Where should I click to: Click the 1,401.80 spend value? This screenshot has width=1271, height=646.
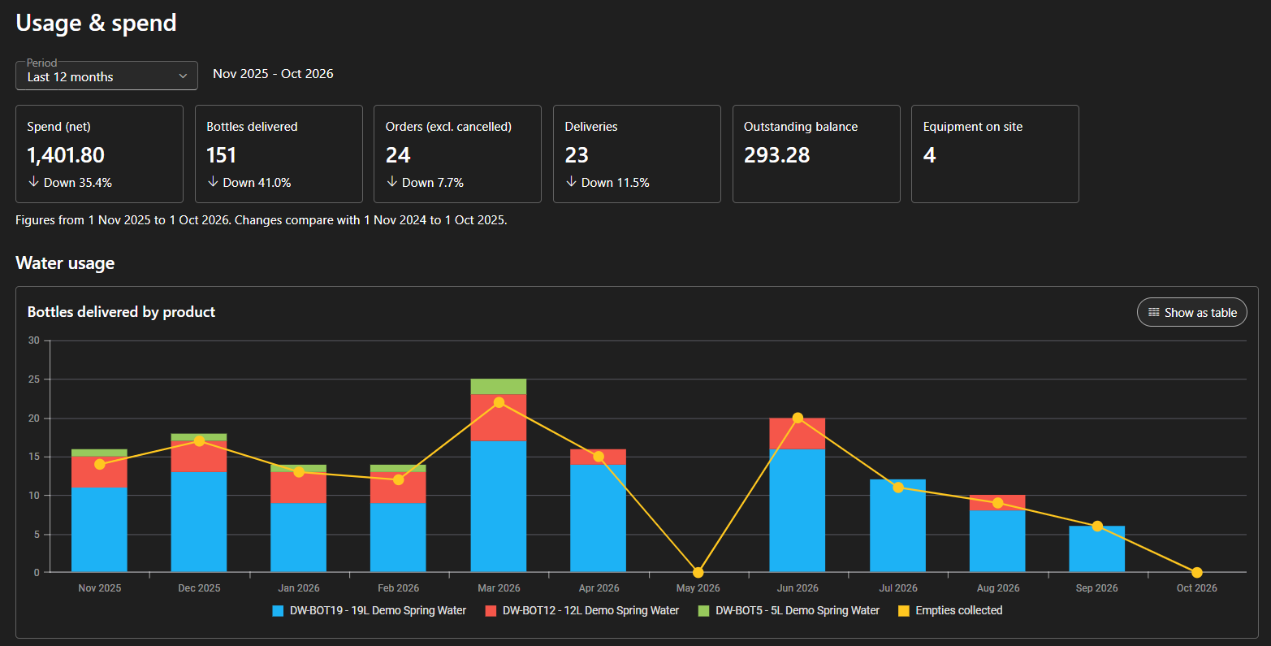(66, 154)
